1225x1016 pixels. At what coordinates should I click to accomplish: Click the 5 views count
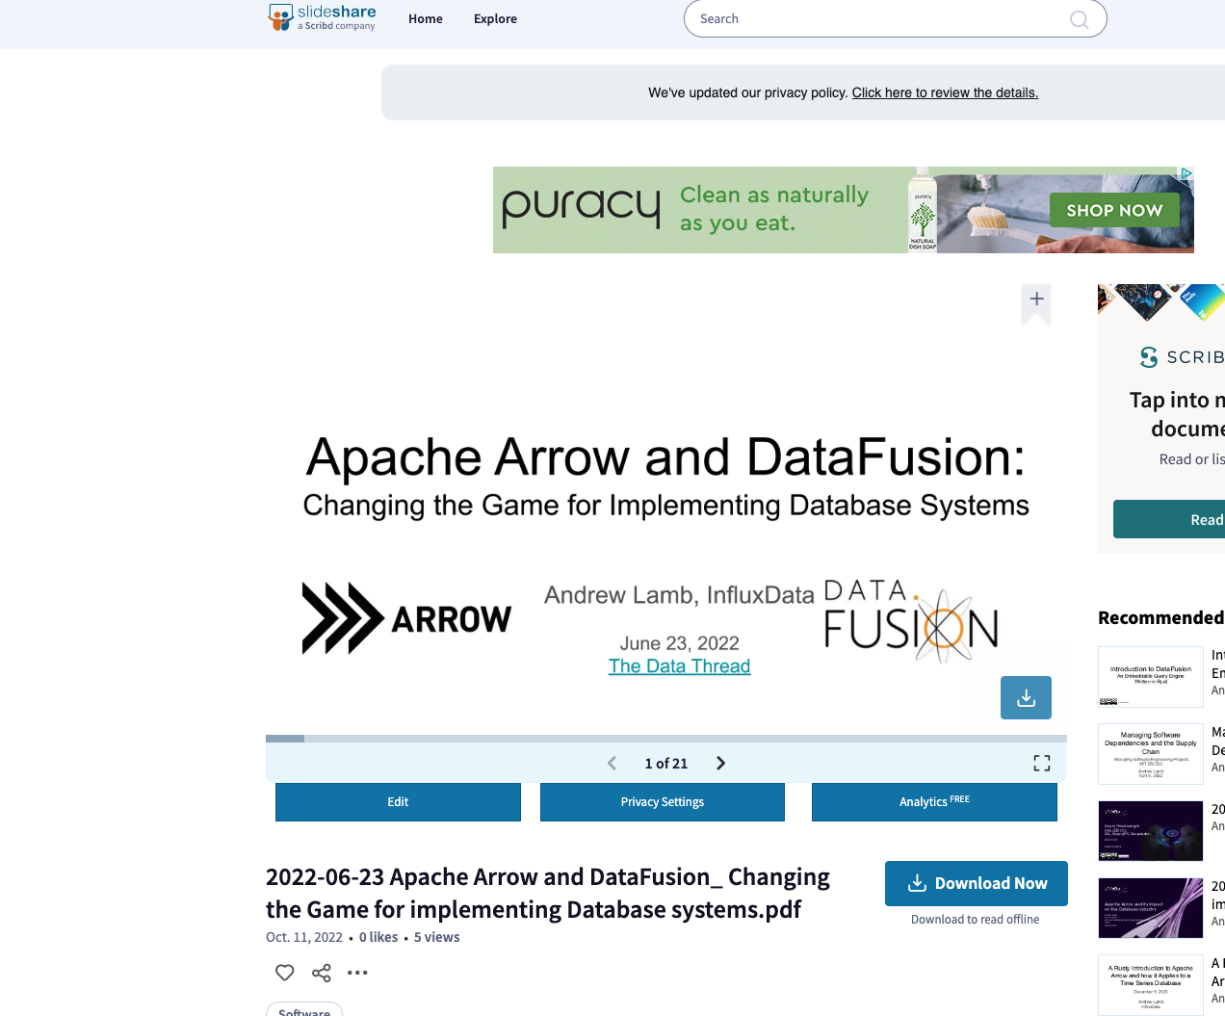point(437,937)
